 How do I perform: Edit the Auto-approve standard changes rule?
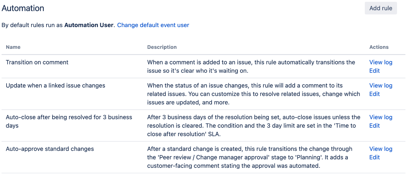(375, 157)
